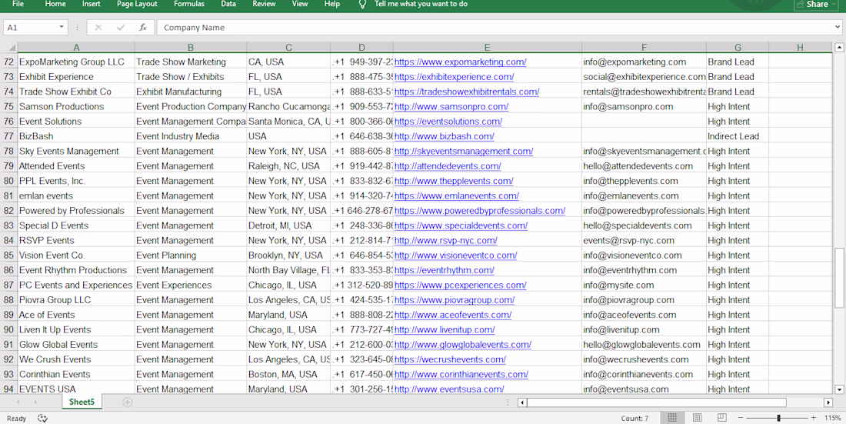Viewport: 846px width, 424px height.
Task: Click vertical scrollbar down arrow
Action: coord(839,389)
